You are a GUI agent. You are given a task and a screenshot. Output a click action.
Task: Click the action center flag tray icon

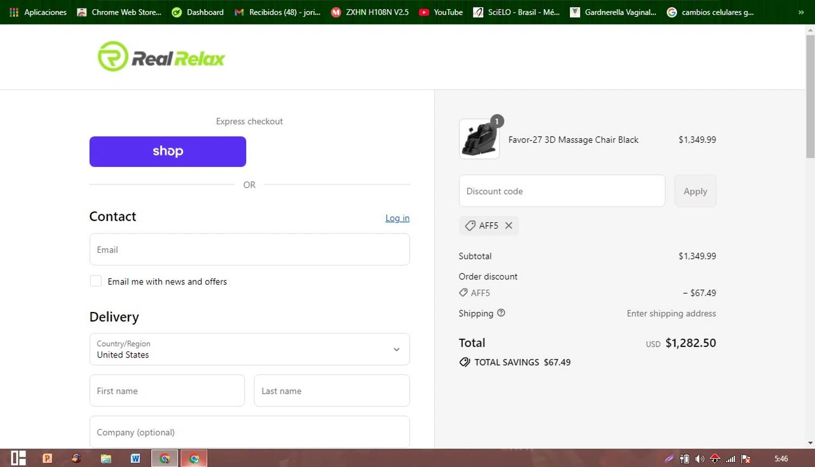coord(746,459)
